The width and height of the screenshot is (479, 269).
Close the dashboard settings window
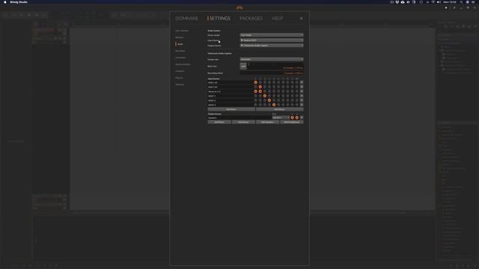tap(301, 19)
